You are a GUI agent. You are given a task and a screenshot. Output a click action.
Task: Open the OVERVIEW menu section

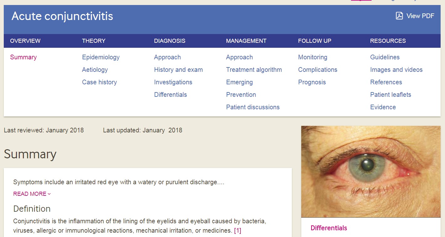pos(25,41)
